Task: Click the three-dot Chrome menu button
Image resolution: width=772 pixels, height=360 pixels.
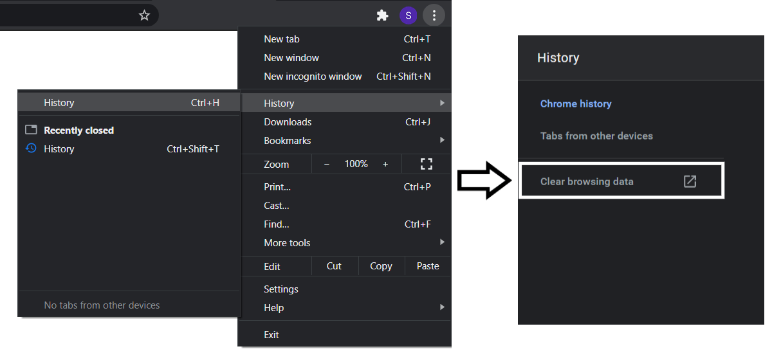Action: coord(434,15)
